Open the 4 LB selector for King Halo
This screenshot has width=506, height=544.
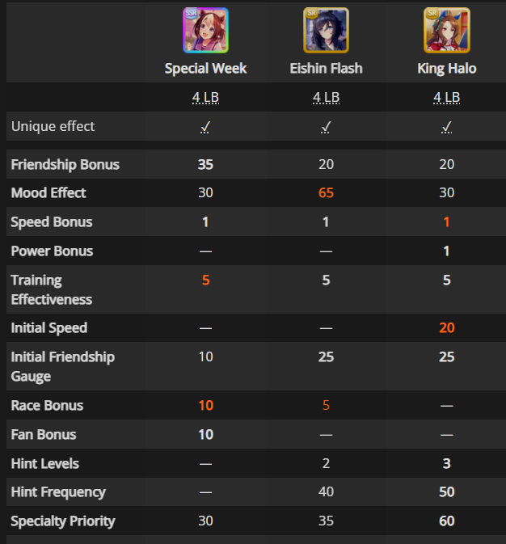pyautogui.click(x=447, y=98)
